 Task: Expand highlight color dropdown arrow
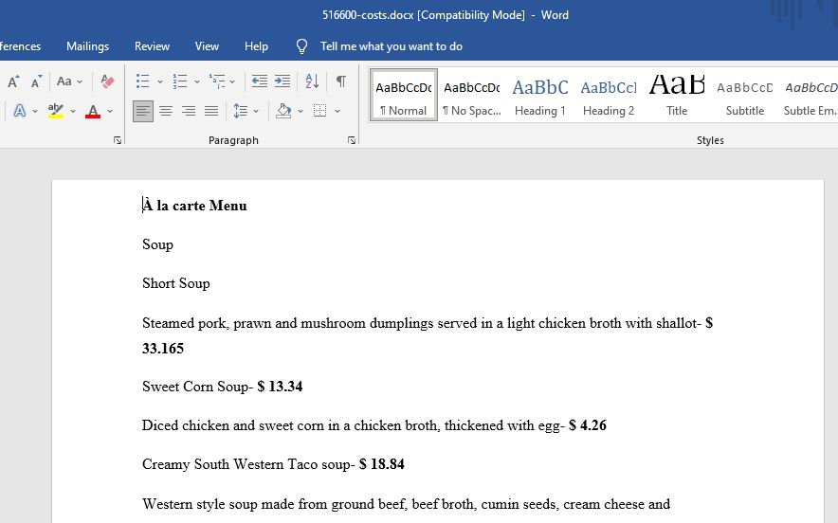pos(73,111)
